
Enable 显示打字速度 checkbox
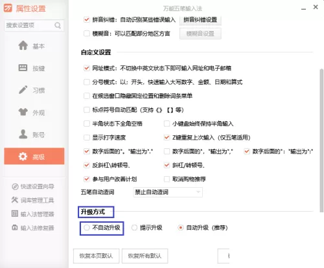coord(87,137)
